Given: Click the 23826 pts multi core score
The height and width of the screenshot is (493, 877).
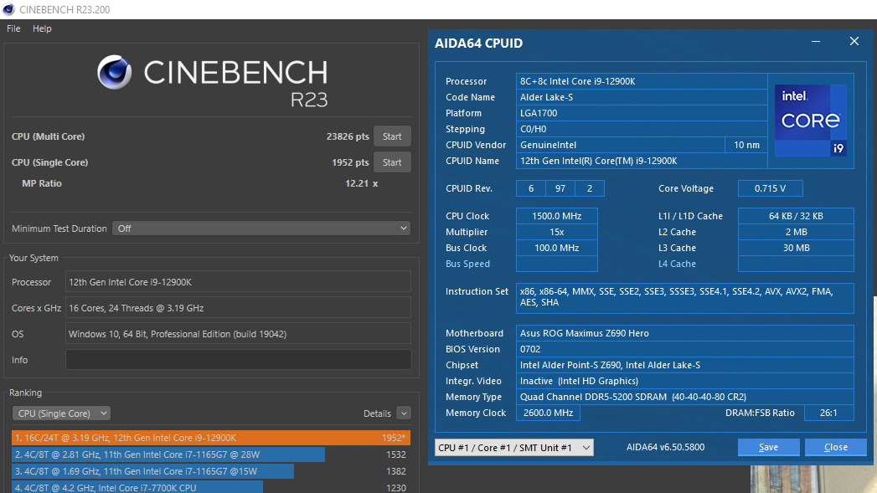Looking at the screenshot, I should [348, 136].
